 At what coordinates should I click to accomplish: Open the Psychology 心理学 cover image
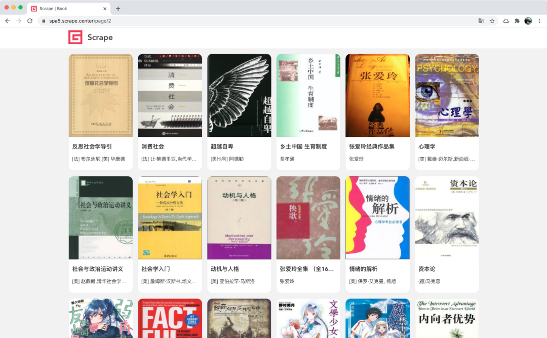tap(447, 95)
